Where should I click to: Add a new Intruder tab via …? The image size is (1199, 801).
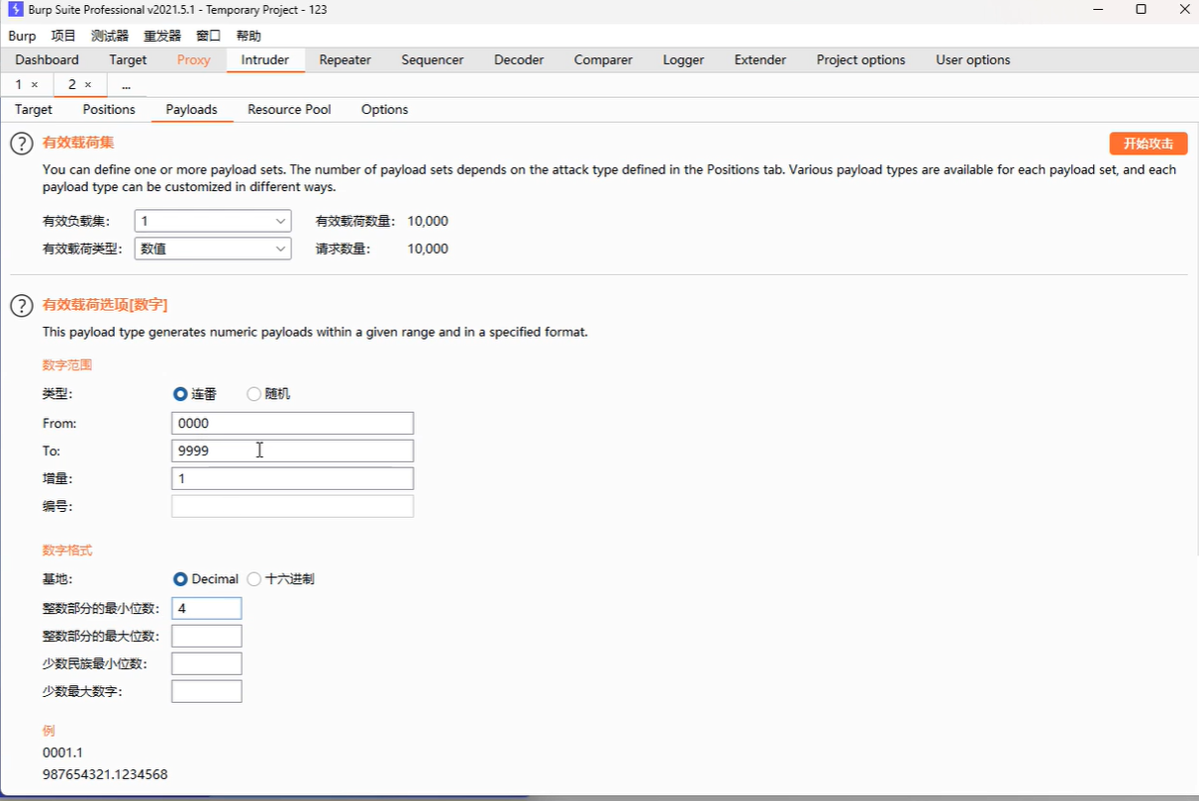tap(126, 85)
